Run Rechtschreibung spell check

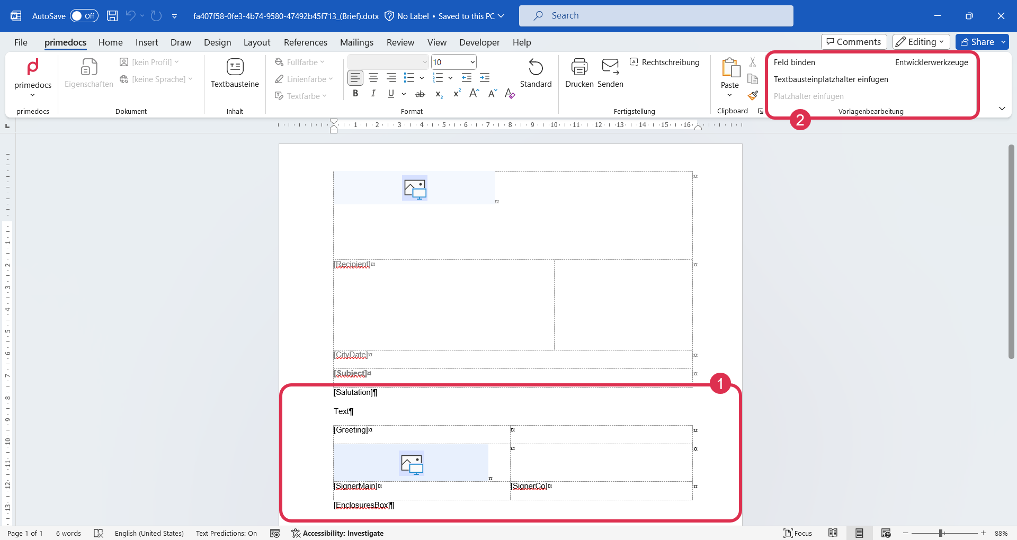(x=664, y=62)
